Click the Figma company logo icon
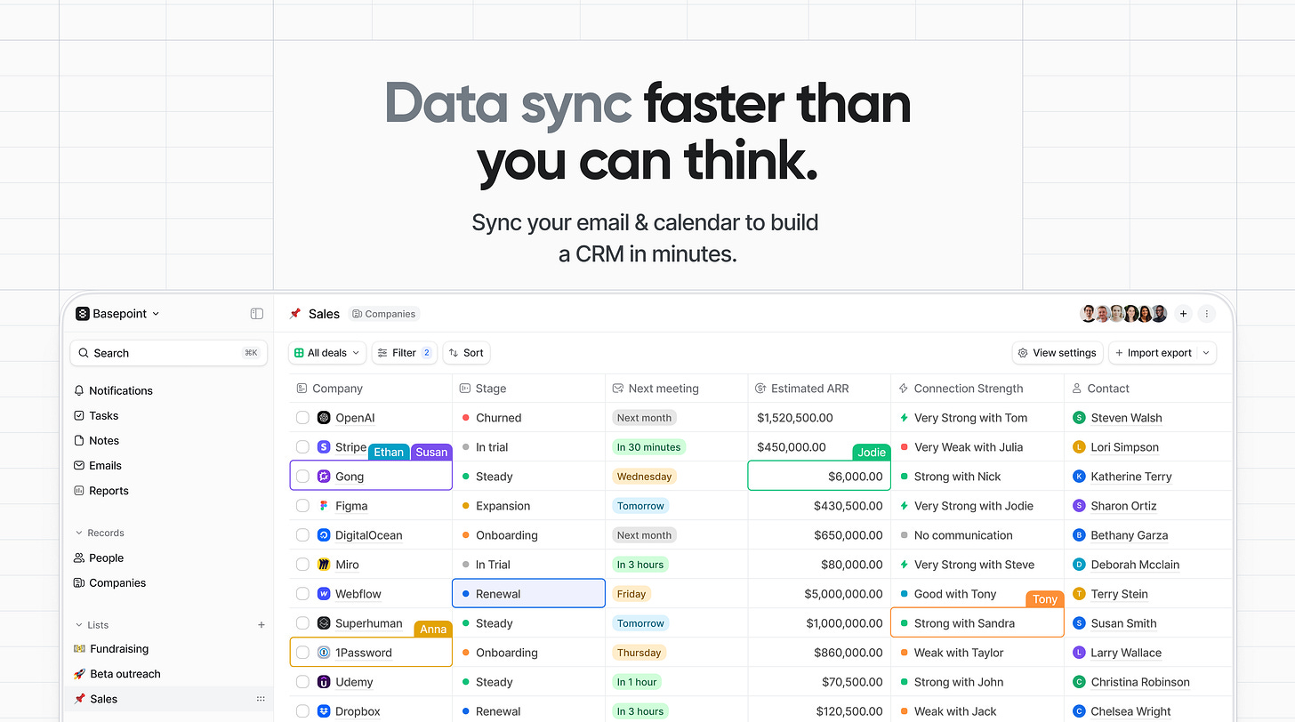 (324, 506)
